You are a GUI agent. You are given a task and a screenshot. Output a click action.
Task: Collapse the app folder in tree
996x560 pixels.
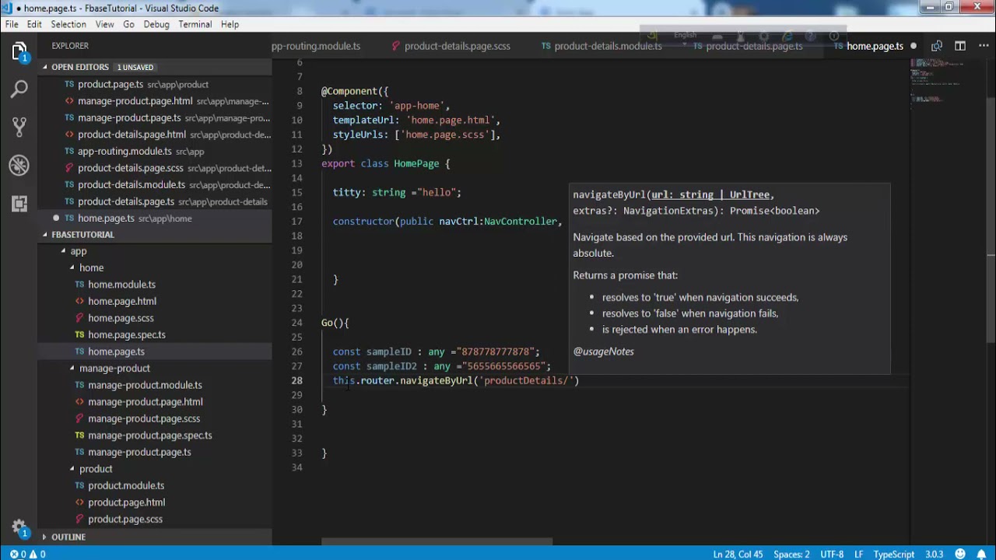click(x=78, y=251)
